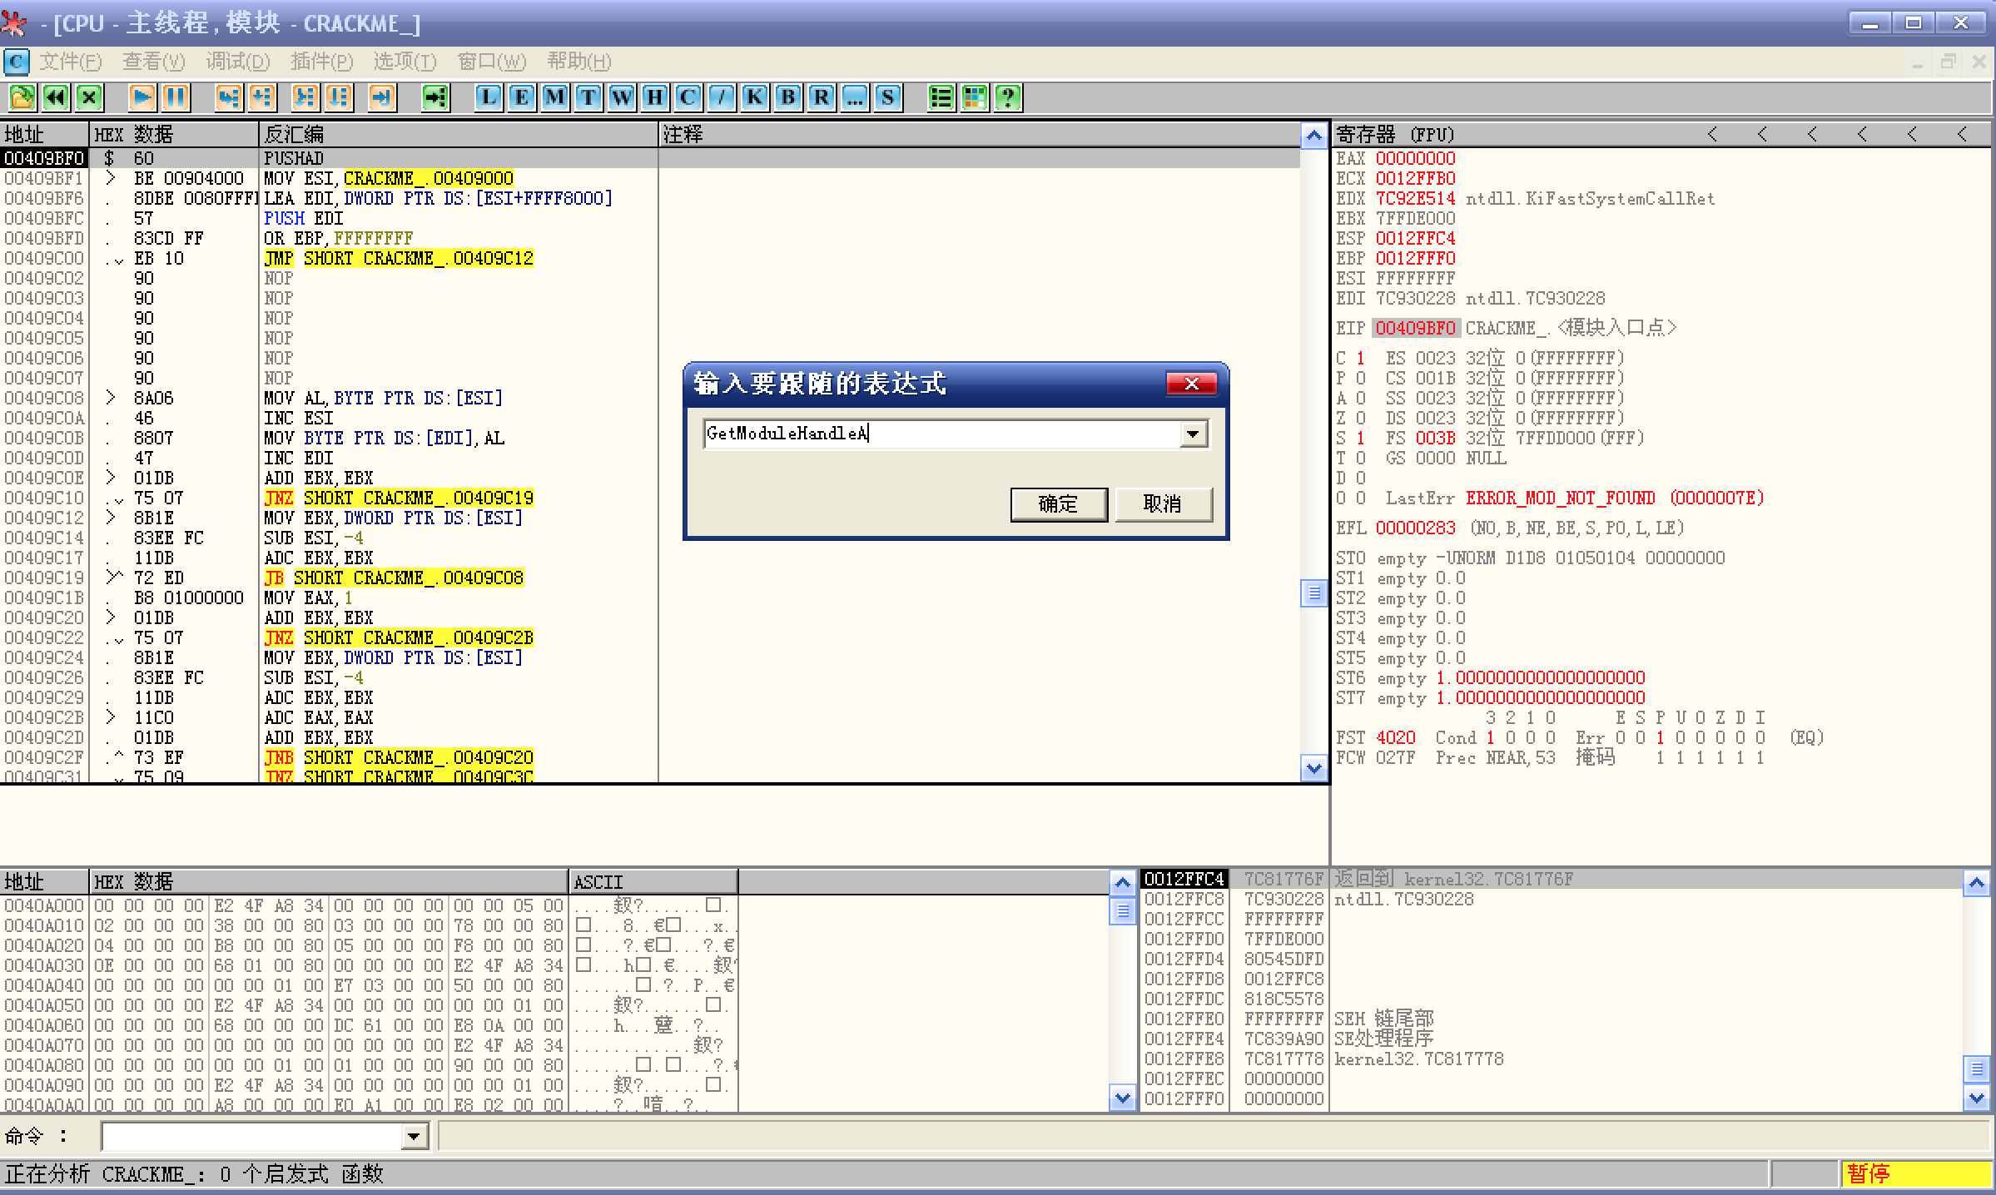Expand the command line dropdown arrow

click(x=414, y=1136)
